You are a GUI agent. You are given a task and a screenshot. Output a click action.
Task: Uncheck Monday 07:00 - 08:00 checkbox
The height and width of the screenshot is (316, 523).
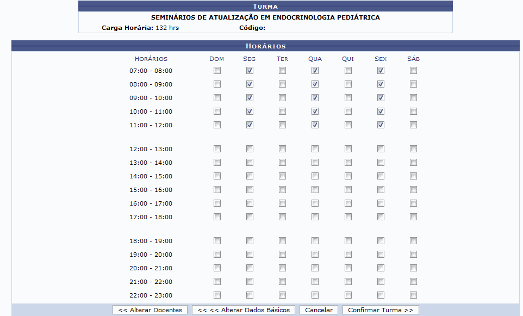click(x=250, y=71)
